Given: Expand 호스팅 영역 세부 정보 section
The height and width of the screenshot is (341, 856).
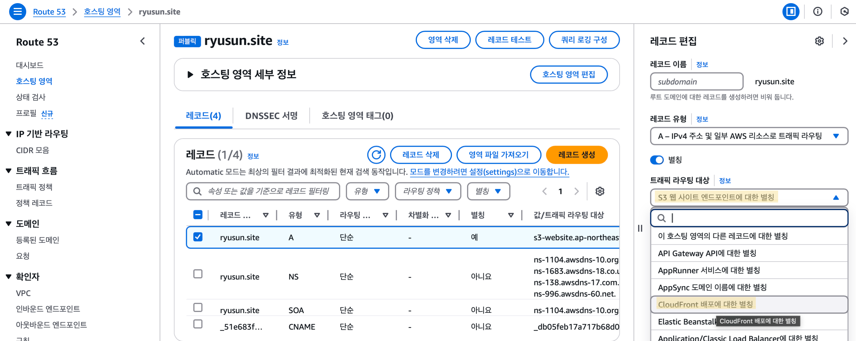Looking at the screenshot, I should [x=190, y=74].
